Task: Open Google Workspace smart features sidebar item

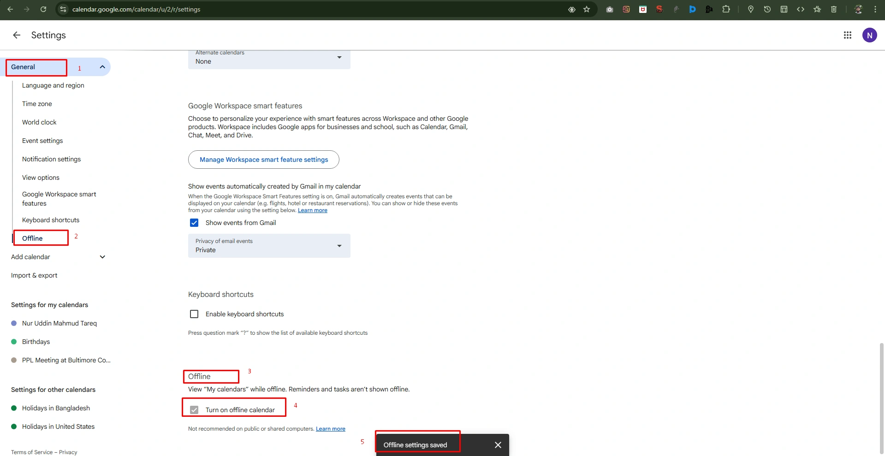Action: coord(59,199)
